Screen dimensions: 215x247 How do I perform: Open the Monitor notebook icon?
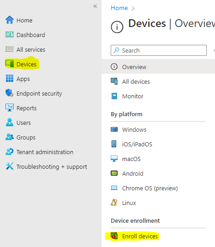click(114, 96)
